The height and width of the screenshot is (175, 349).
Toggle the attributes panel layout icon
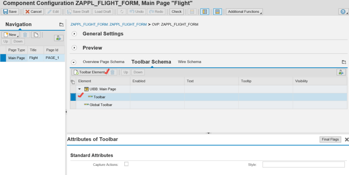(217, 12)
